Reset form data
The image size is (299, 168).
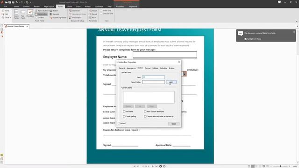pos(93,18)
